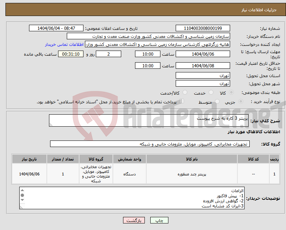
Task: Click the delivery province field تهران
Action: tap(203, 75)
